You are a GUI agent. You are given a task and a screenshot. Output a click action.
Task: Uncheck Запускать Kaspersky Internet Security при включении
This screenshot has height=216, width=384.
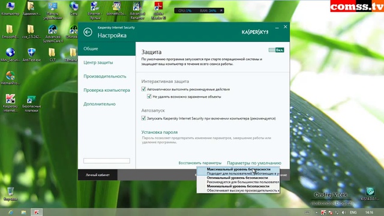click(x=143, y=118)
